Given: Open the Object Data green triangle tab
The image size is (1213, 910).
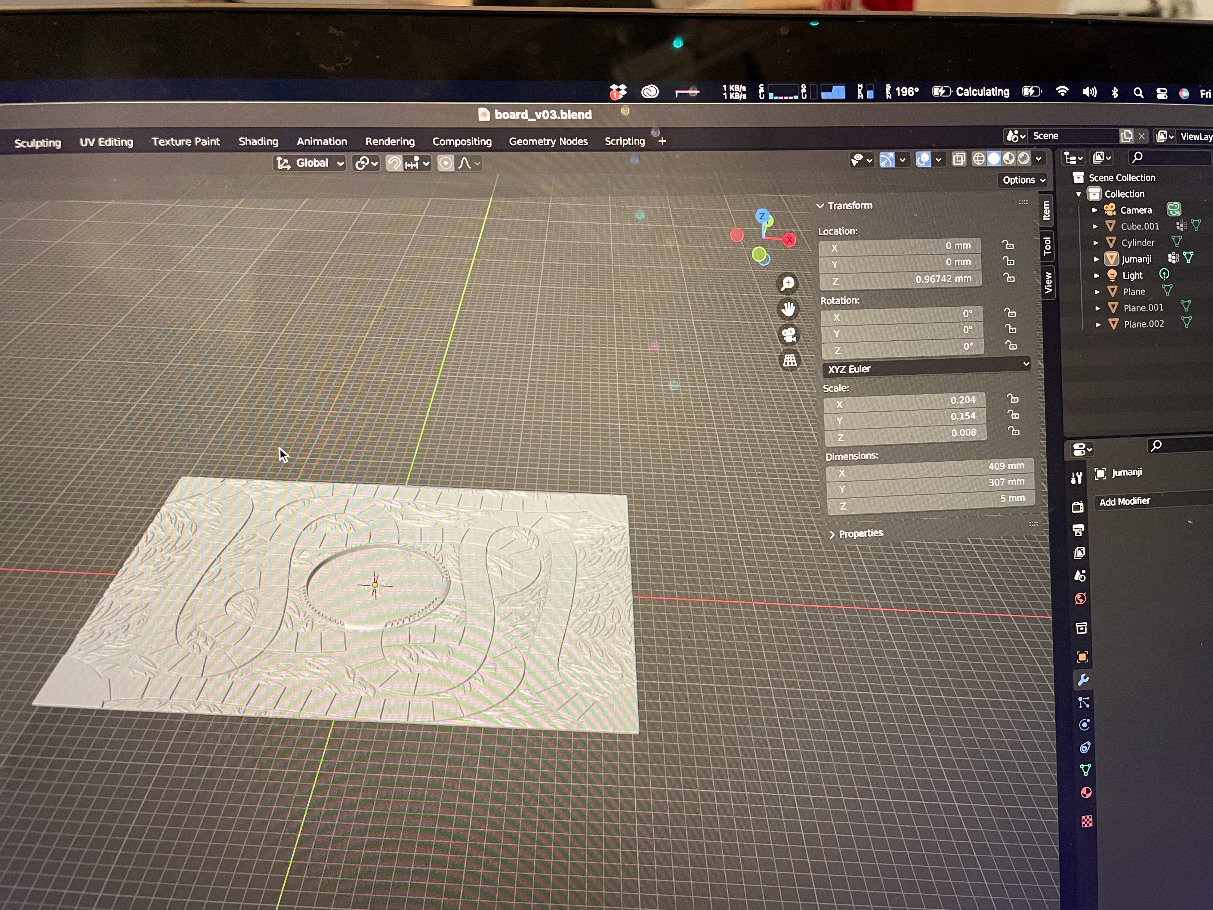Looking at the screenshot, I should coord(1085,770).
